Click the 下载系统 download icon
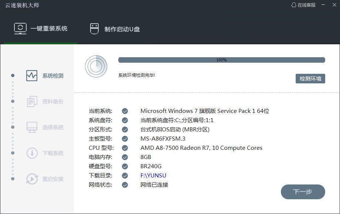 [31, 153]
